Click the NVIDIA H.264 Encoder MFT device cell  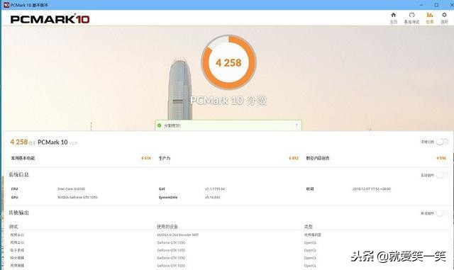coord(178,235)
